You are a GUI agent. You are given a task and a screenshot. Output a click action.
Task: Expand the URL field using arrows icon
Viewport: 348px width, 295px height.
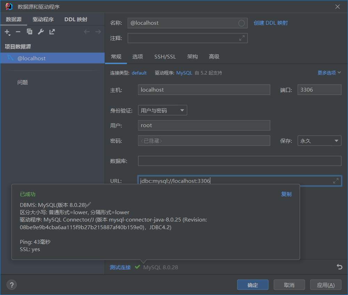pyautogui.click(x=335, y=181)
